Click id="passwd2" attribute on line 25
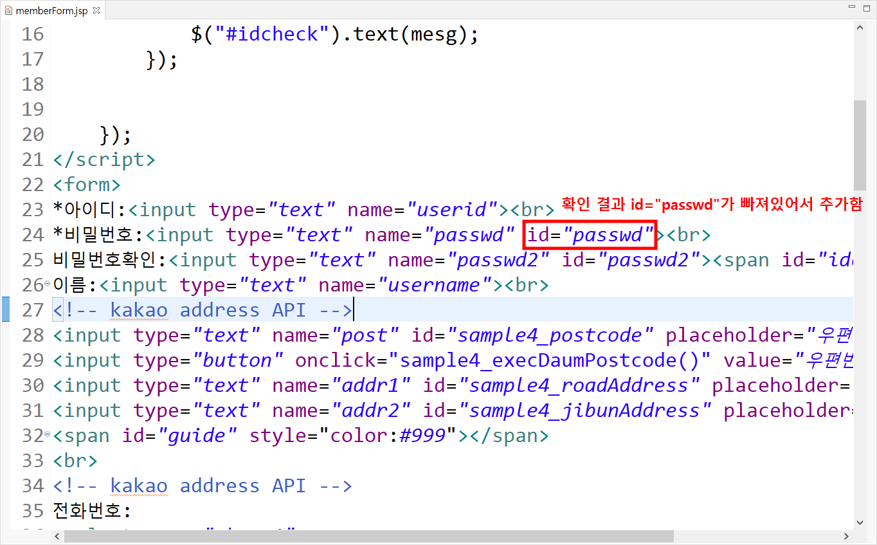This screenshot has height=545, width=877. point(632,260)
